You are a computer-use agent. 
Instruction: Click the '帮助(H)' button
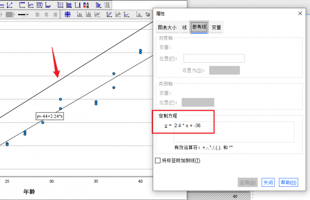click(289, 182)
